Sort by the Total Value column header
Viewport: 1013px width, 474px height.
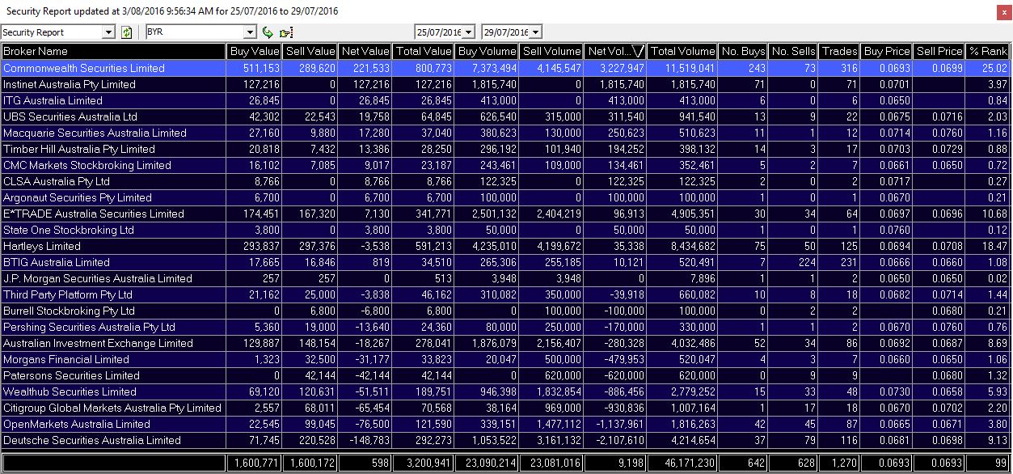click(x=424, y=51)
